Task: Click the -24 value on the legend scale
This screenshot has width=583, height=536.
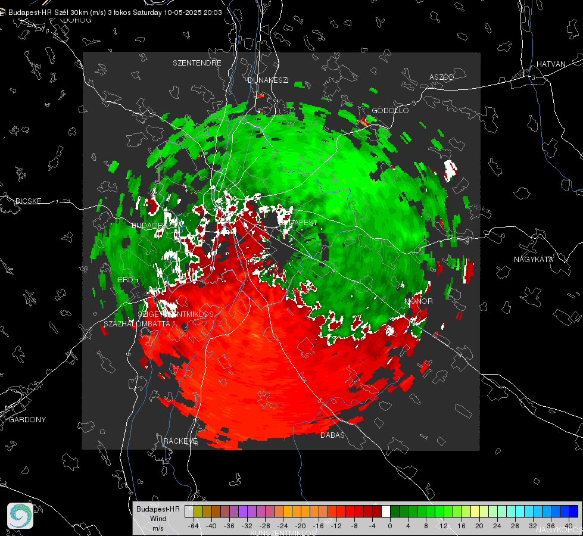Action: 283,526
